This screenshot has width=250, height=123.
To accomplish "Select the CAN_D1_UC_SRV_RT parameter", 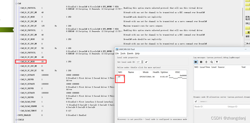I will (x=29, y=26).
